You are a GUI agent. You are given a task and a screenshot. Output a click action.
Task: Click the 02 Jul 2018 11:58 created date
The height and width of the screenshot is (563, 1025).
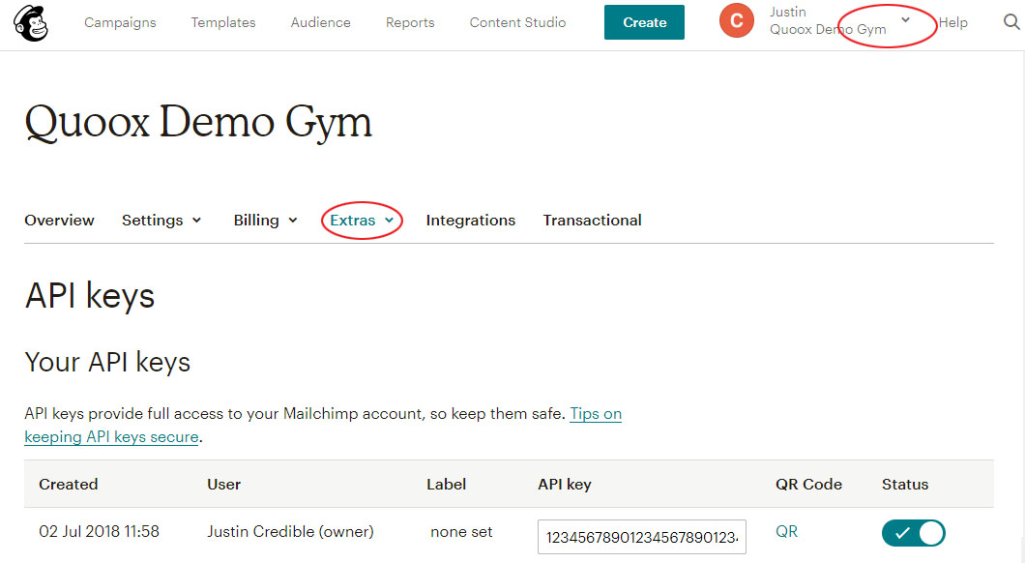[99, 532]
